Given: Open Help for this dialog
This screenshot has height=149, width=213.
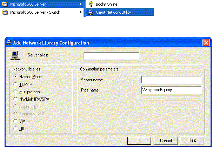Looking at the screenshot, I should pyautogui.click(x=192, y=140).
